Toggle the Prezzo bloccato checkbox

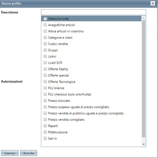[x=45, y=101]
